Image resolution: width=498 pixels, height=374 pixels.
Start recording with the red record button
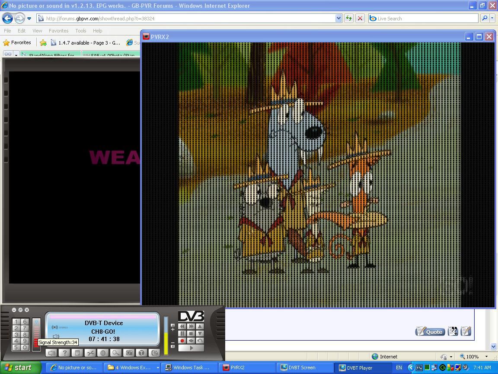point(182,341)
